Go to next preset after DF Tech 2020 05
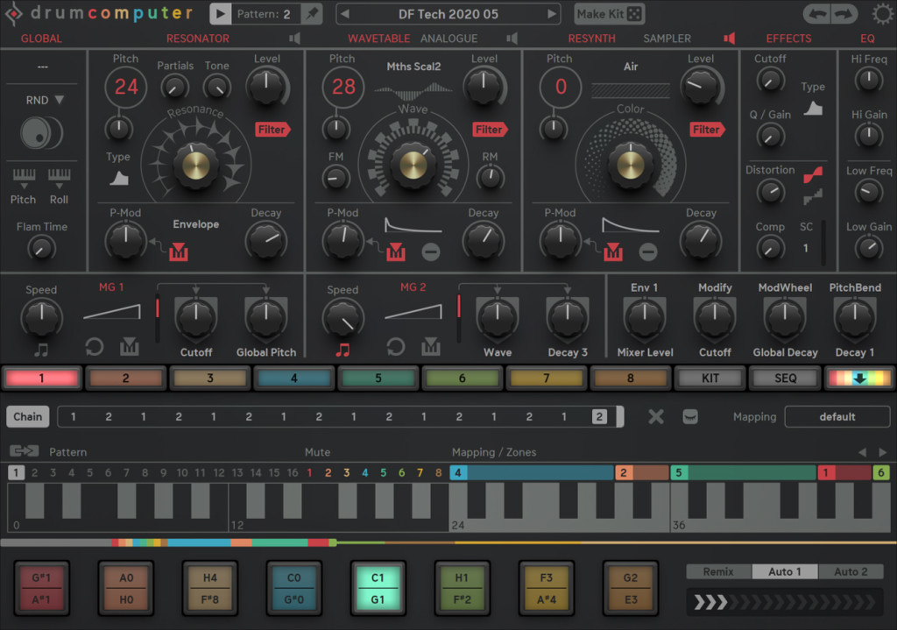This screenshot has width=897, height=630. click(x=551, y=14)
